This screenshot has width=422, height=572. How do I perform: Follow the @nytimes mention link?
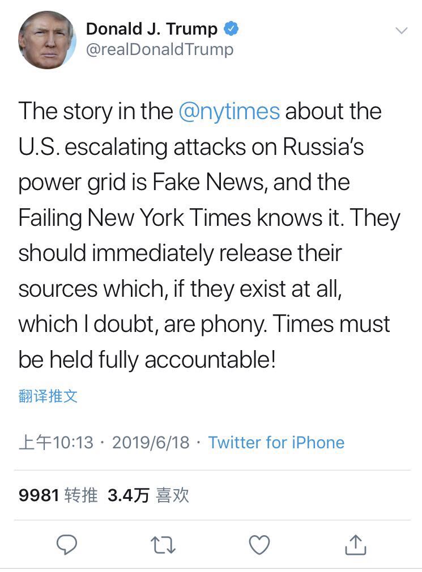(x=229, y=111)
